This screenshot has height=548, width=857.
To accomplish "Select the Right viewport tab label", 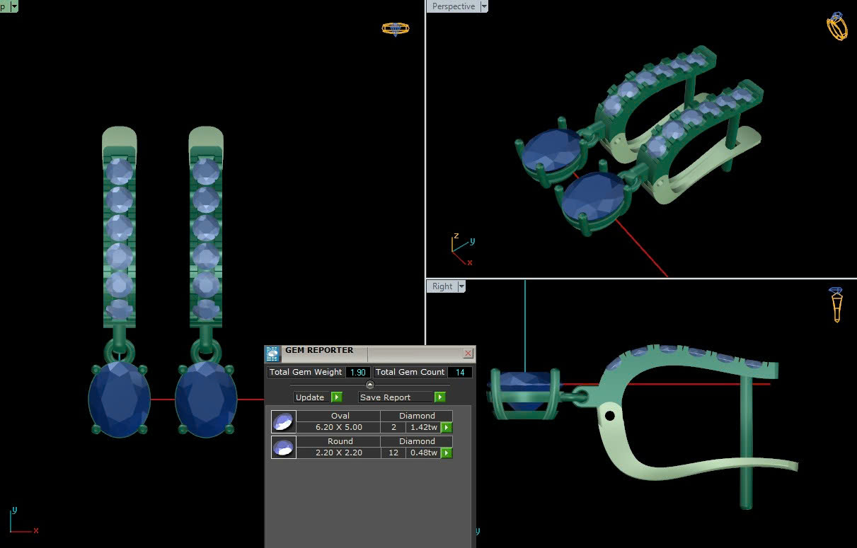I will (x=442, y=286).
